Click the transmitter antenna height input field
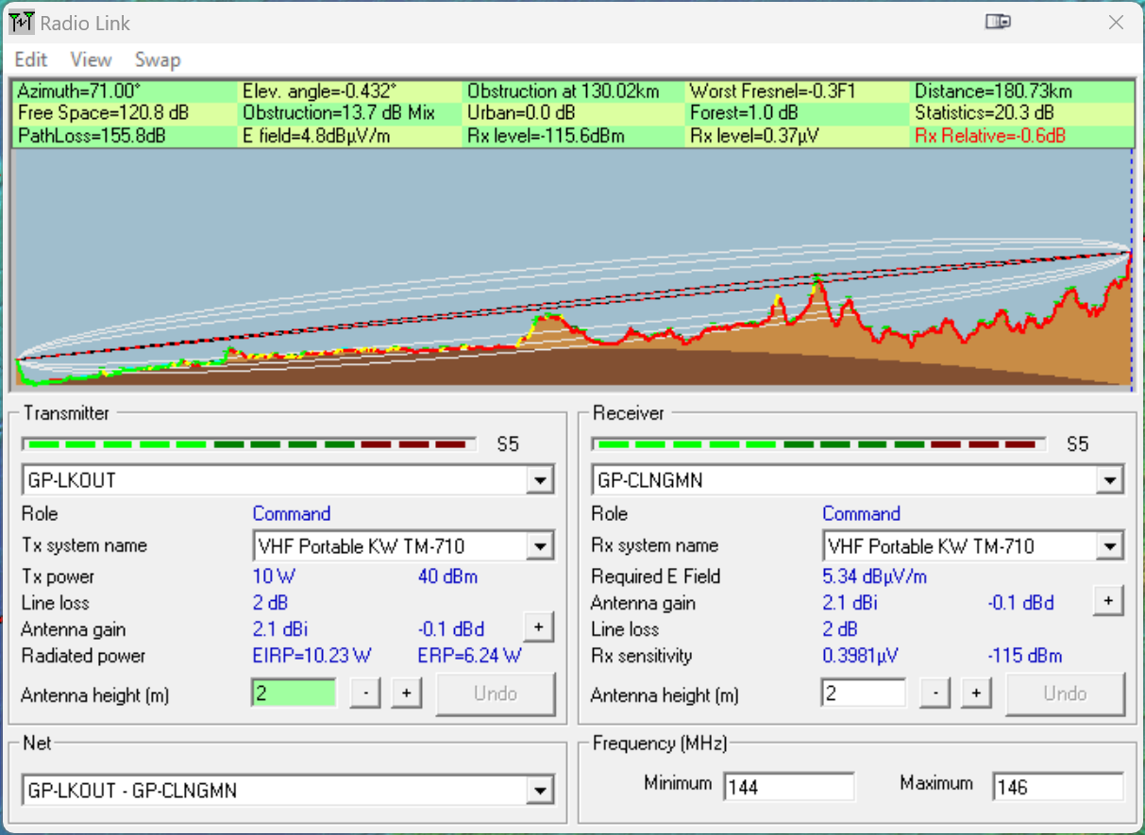 pos(294,693)
